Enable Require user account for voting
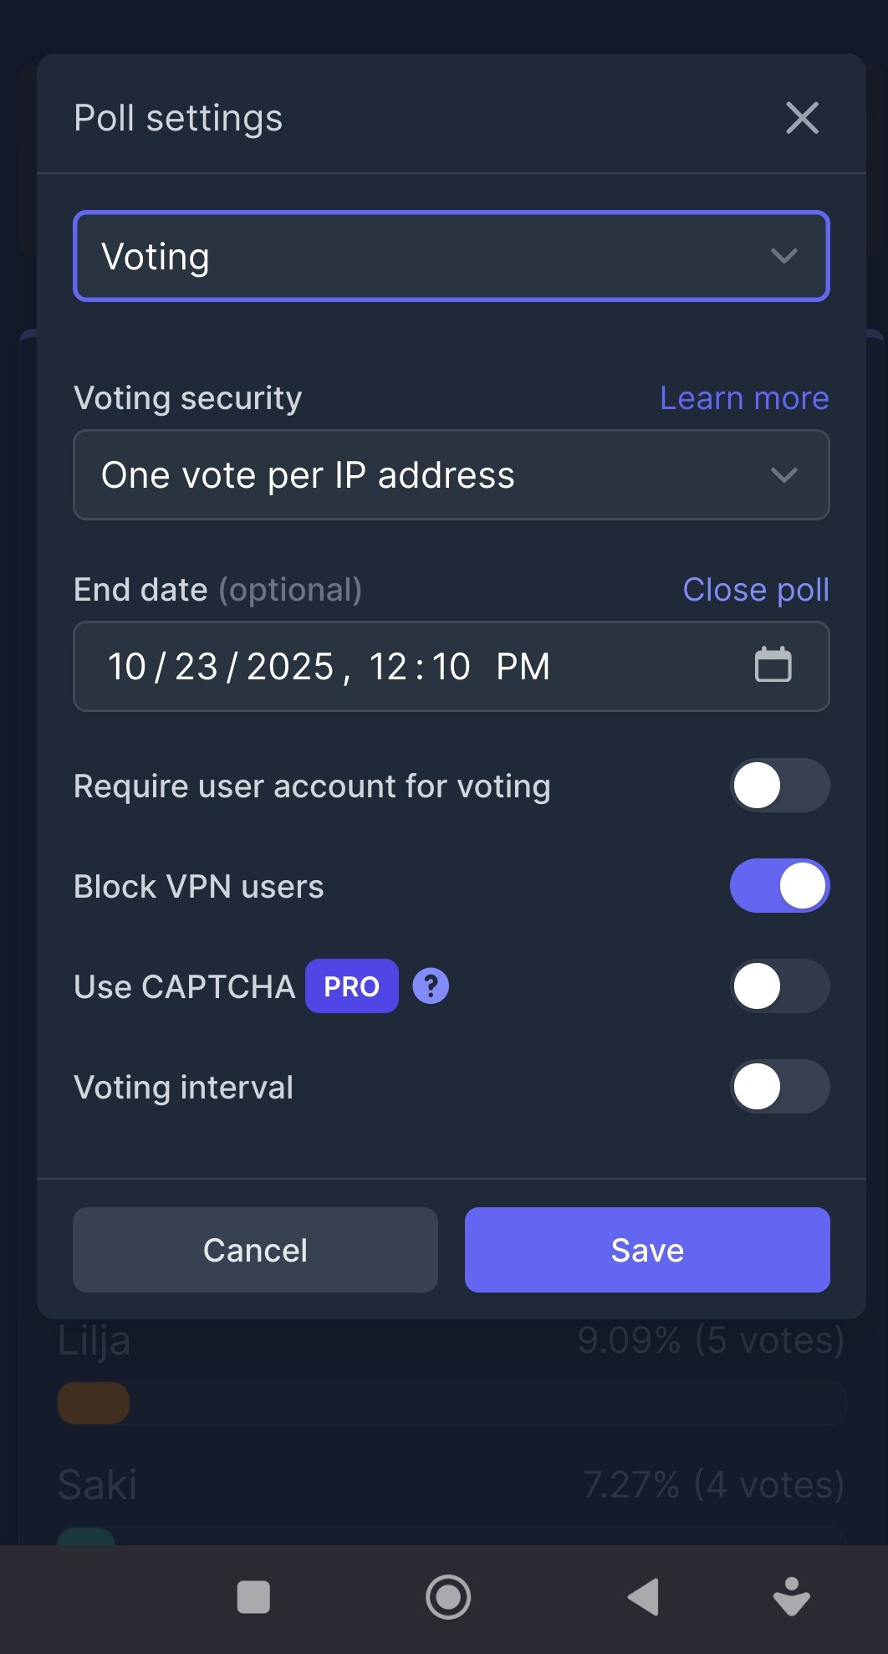This screenshot has width=888, height=1654. [779, 786]
